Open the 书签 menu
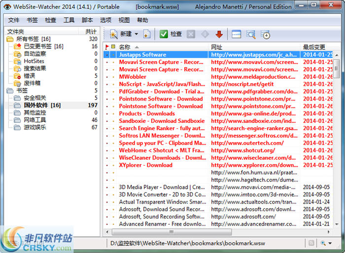The width and height of the screenshot is (345, 253). [32, 20]
